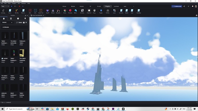This screenshot has height=111, width=198.
Task: Open the Toolbox search filter icon
Action: tap(26, 23)
